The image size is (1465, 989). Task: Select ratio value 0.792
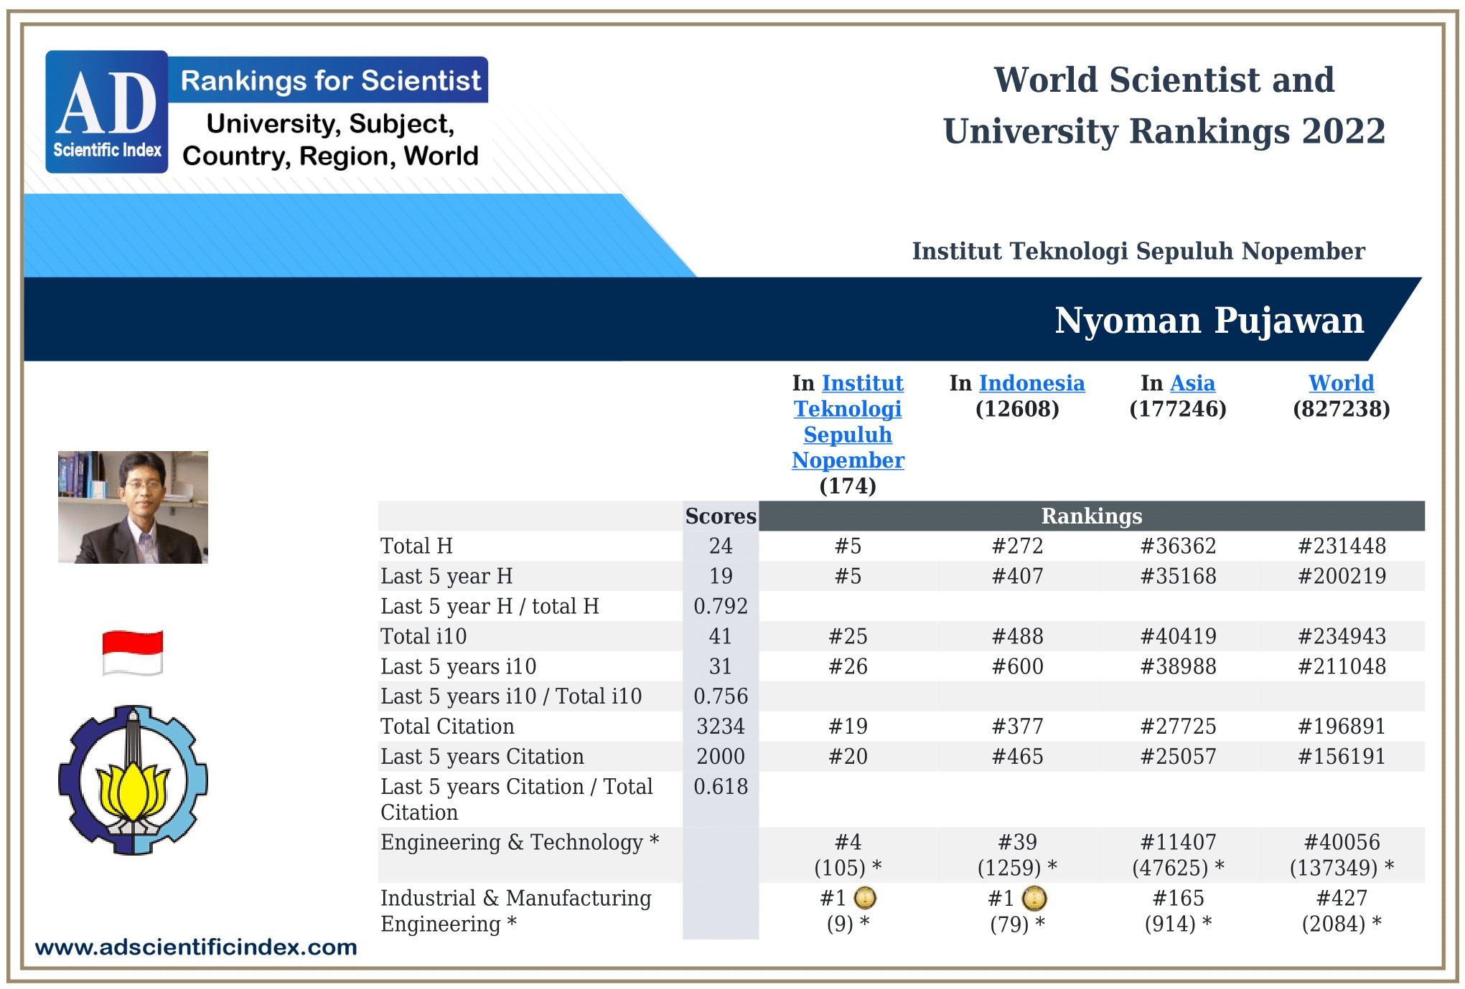click(x=721, y=606)
